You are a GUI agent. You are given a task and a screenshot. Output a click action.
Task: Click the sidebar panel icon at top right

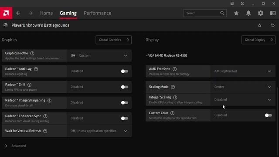(273, 13)
